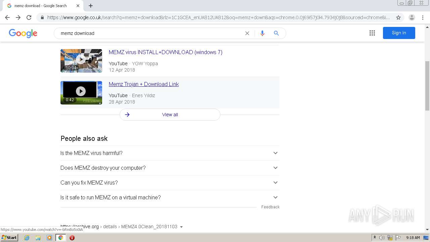This screenshot has height=242, width=430.
Task: Open the red Opera-style taskbar icon
Action: click(x=72, y=238)
